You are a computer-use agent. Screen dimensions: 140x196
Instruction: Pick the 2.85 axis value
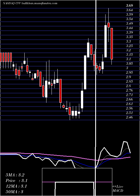(x=129, y=81)
